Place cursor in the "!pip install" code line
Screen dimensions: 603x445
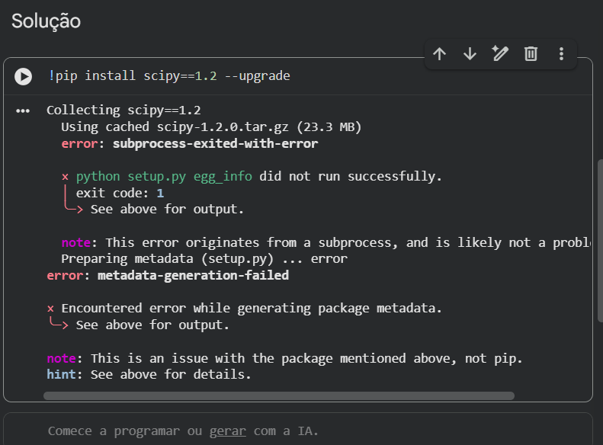[168, 76]
